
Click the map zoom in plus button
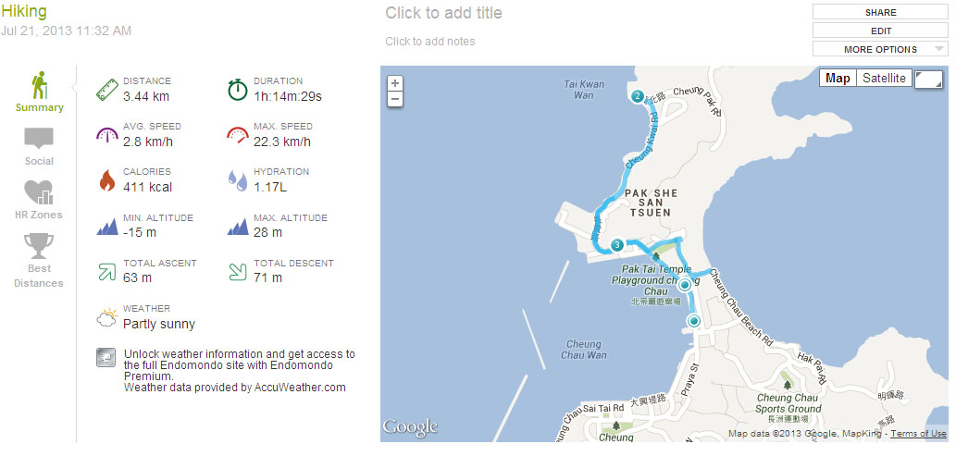tap(395, 83)
